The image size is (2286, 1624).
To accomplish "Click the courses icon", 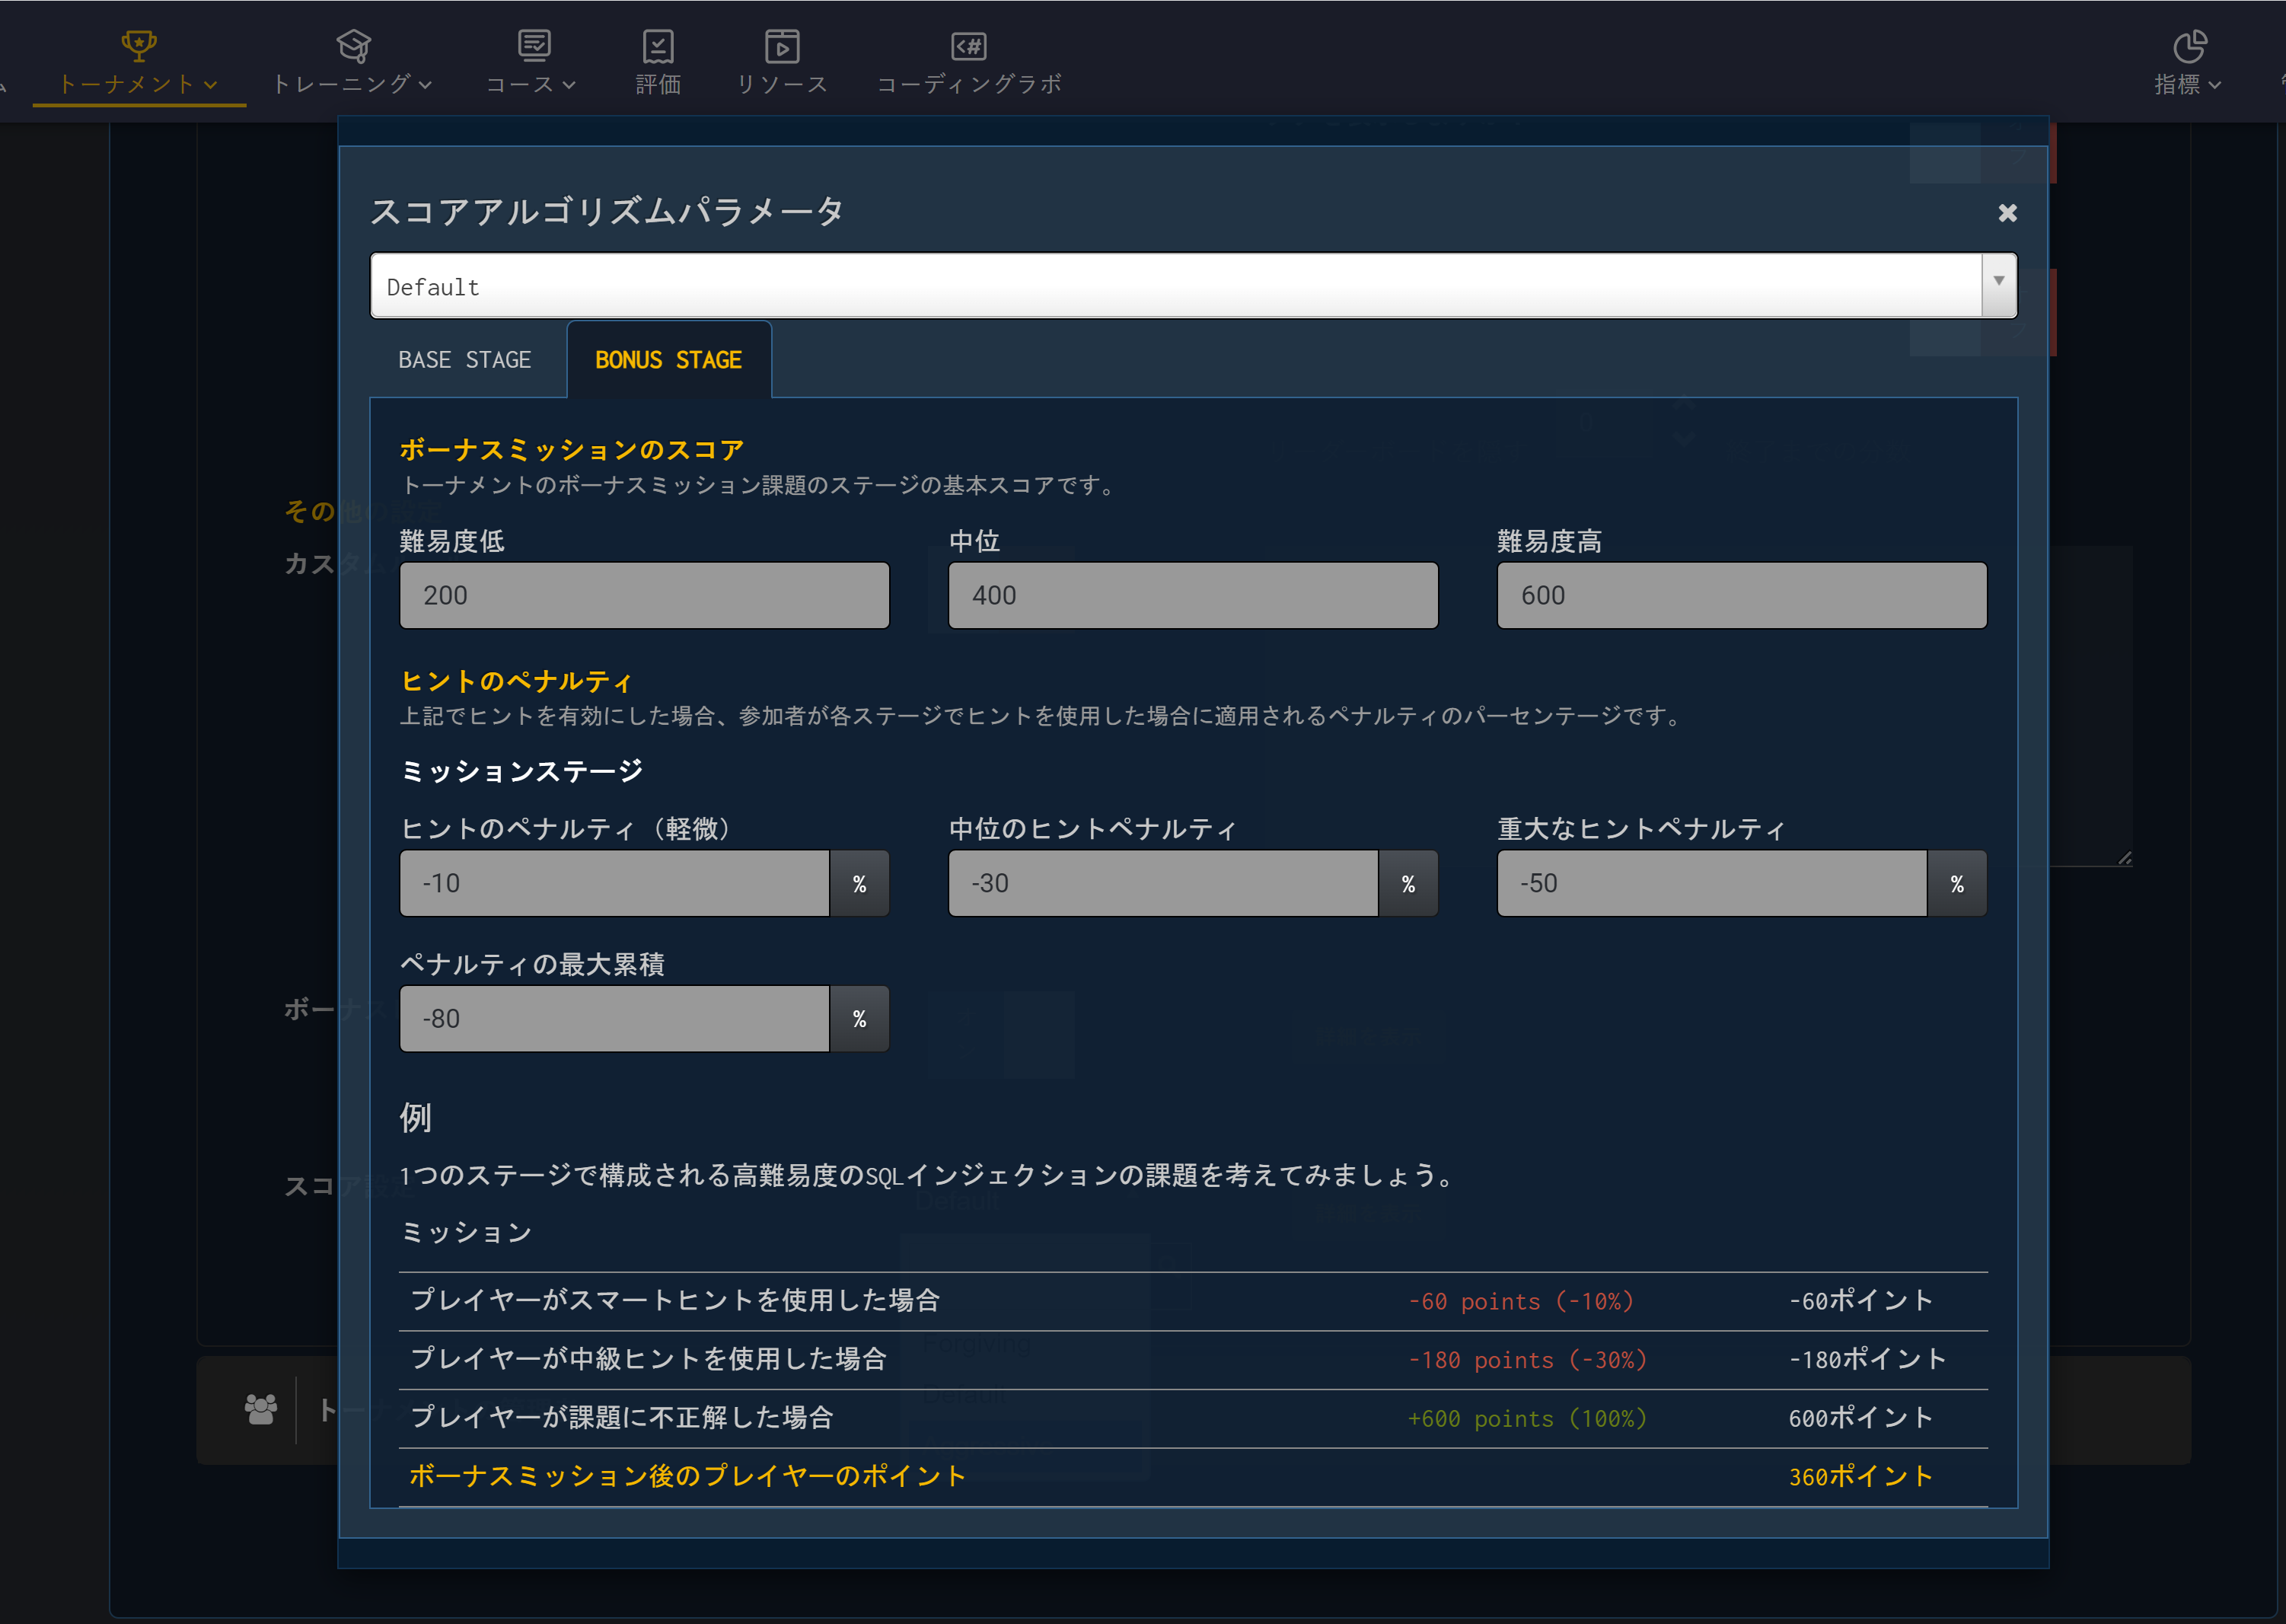I will (x=534, y=45).
